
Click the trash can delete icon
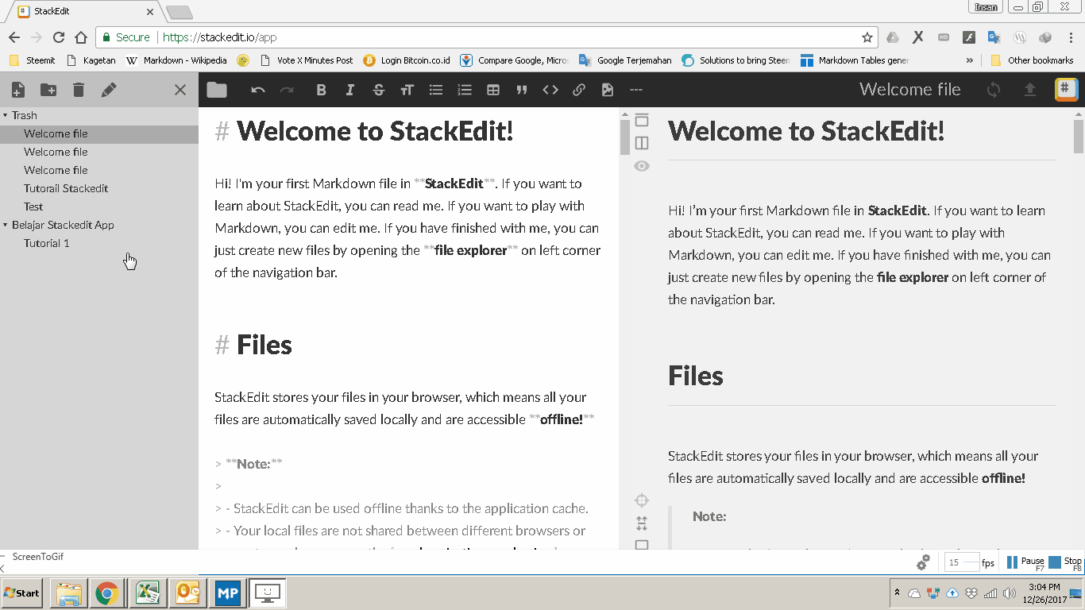pos(79,90)
